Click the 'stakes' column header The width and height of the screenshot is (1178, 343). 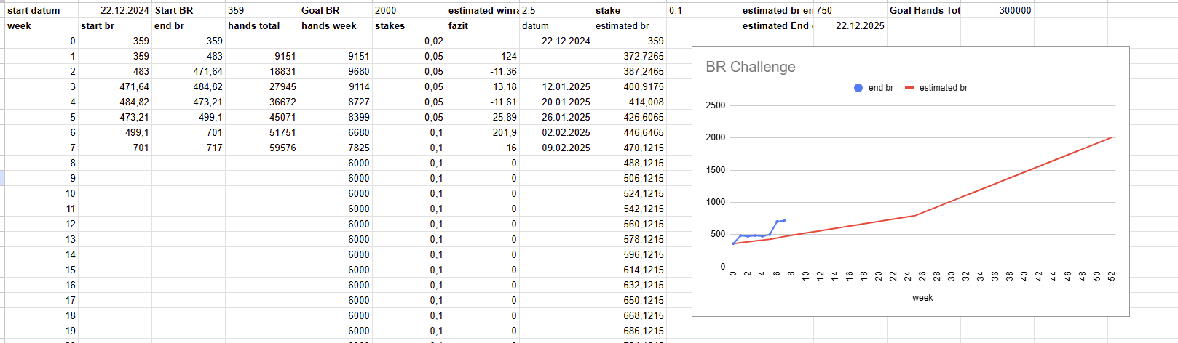(x=409, y=25)
